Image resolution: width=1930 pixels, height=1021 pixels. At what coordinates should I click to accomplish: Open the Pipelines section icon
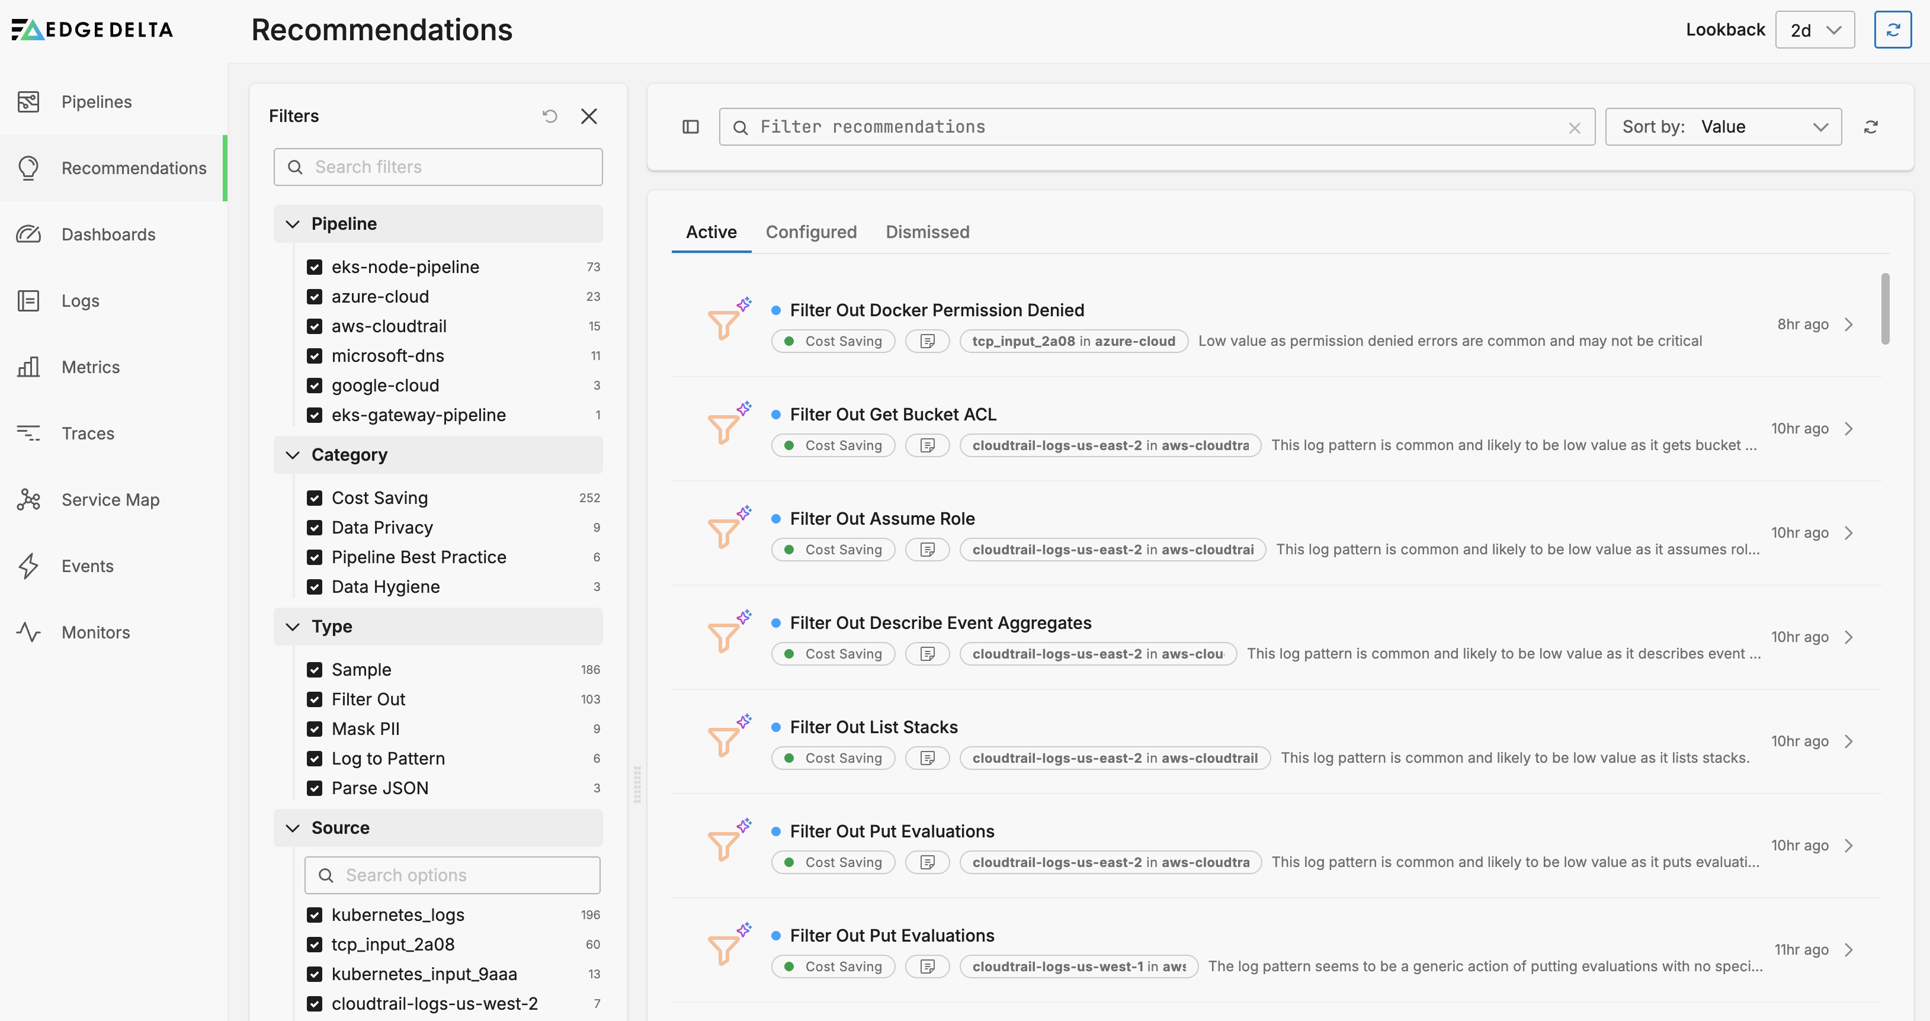pos(28,102)
